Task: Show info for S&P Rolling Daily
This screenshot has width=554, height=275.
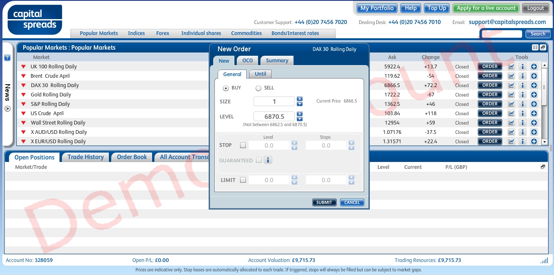Action: (522, 104)
